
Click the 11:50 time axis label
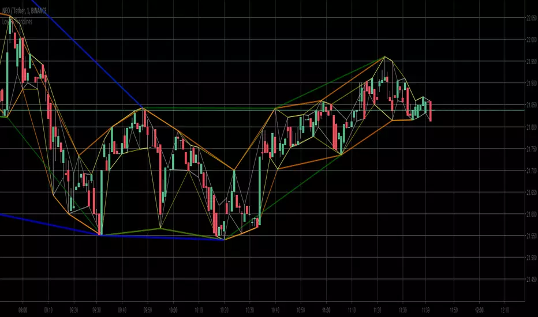[x=454, y=310]
